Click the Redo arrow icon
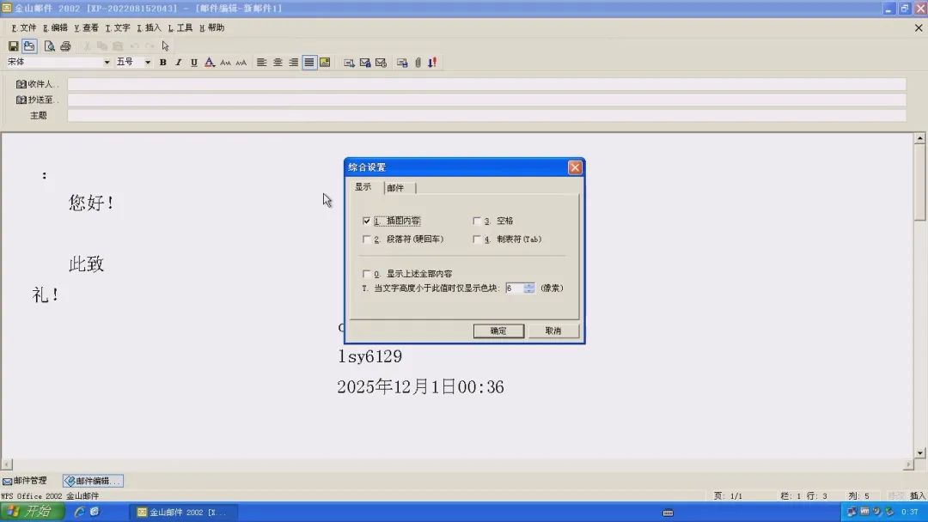This screenshot has width=928, height=522. [x=150, y=46]
